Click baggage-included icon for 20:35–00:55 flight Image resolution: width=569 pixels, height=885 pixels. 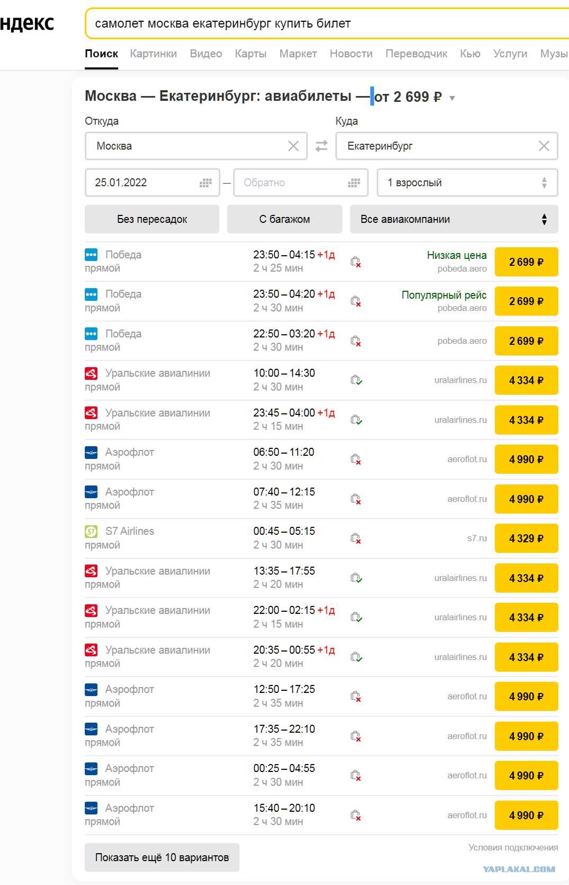click(x=356, y=657)
